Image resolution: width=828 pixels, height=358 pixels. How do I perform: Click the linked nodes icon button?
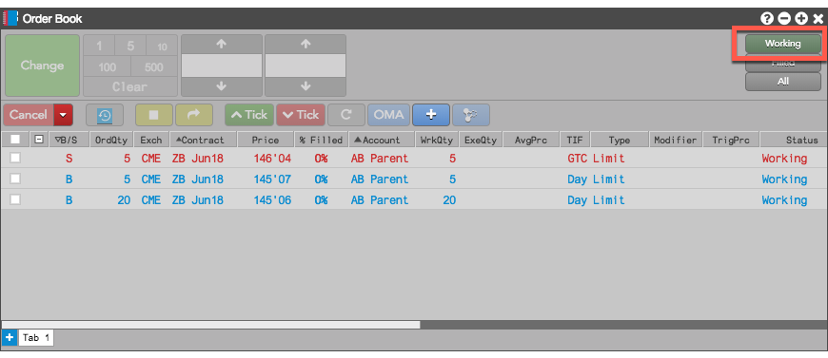coord(471,115)
